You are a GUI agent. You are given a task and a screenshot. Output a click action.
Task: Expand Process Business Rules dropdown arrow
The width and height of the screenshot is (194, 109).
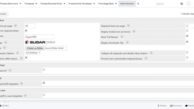(65, 4)
